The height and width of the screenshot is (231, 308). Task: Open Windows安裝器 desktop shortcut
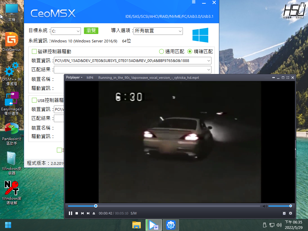tap(12, 163)
